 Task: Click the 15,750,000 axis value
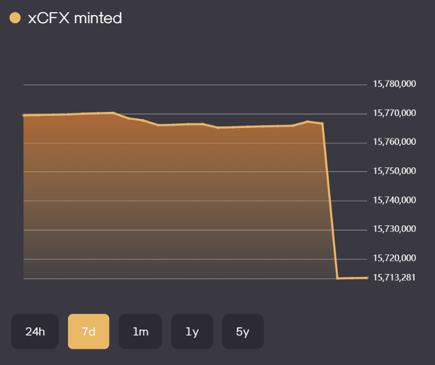[394, 171]
